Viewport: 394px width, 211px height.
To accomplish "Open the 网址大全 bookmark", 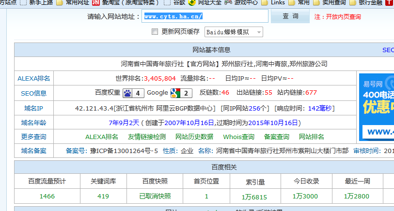I will click(x=205, y=2).
